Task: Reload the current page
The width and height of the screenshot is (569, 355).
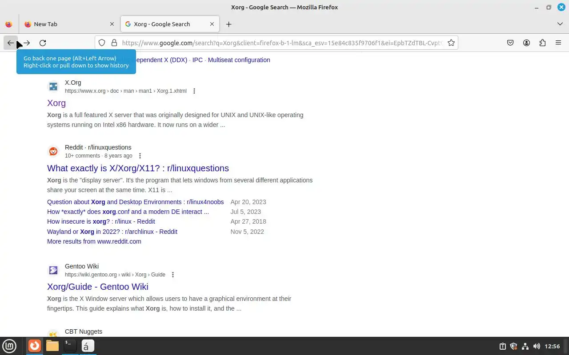Action: tap(43, 43)
